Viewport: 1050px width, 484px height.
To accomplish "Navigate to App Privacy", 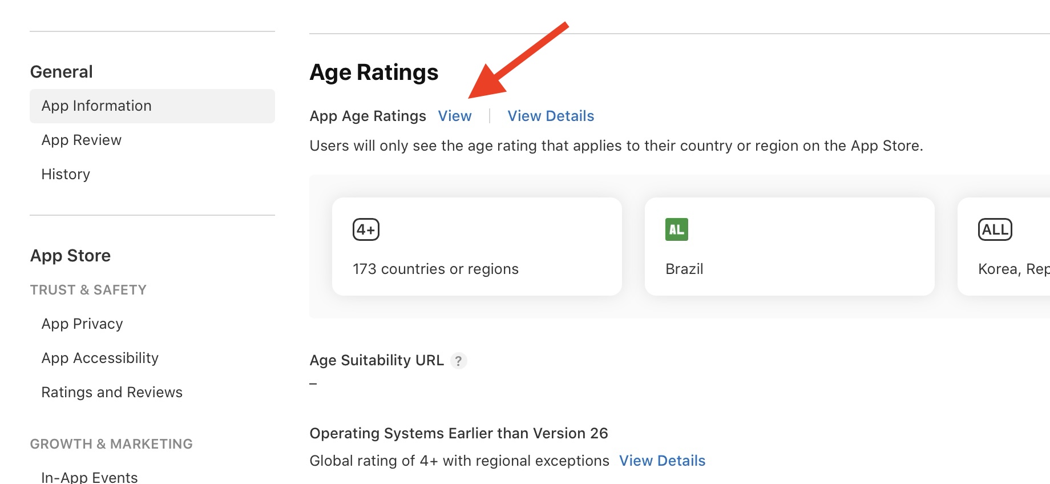I will point(82,324).
